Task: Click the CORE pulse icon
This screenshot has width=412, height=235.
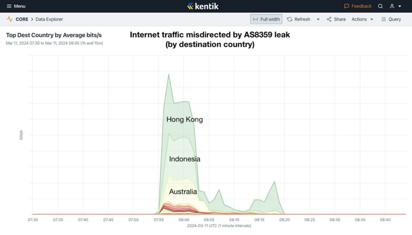Action: tap(10, 19)
